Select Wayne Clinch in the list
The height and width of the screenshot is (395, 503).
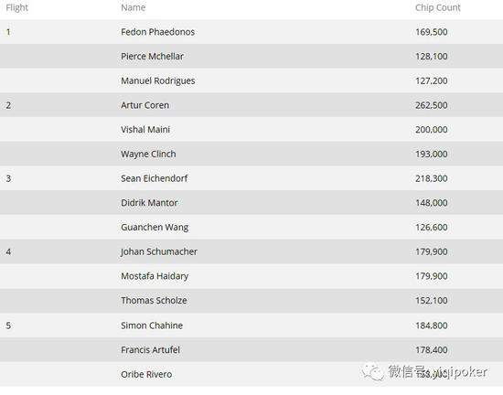pyautogui.click(x=148, y=154)
